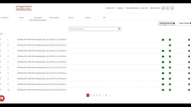Screen dimensions: 191x107
Task: Switch to the Metrics tab
Action: 71,18
